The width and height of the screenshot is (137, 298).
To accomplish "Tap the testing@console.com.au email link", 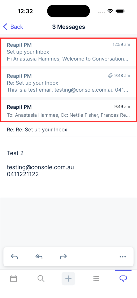I will point(40,167).
